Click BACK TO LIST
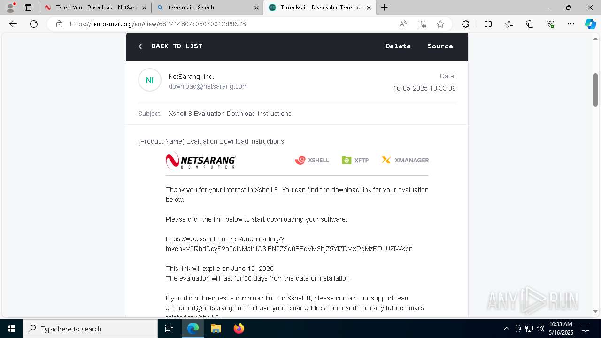This screenshot has width=601, height=338. pyautogui.click(x=170, y=46)
